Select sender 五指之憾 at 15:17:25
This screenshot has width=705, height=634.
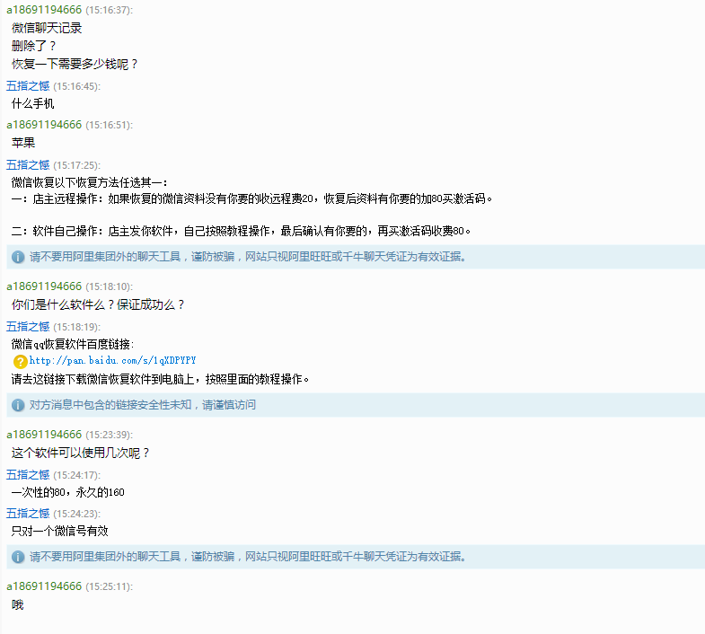pos(28,164)
